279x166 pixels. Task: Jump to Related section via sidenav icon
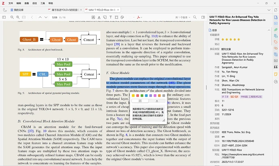click(276, 48)
